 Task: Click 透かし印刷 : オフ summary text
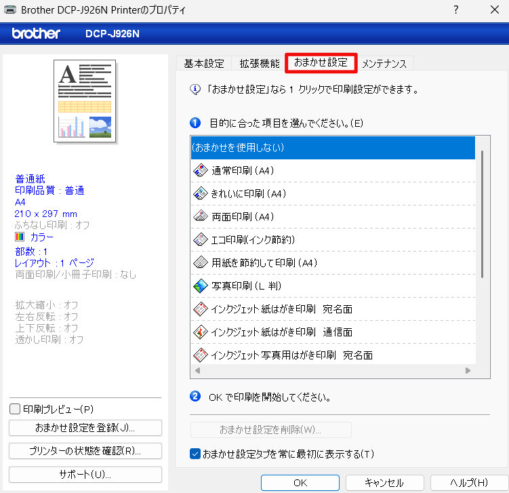point(49,339)
